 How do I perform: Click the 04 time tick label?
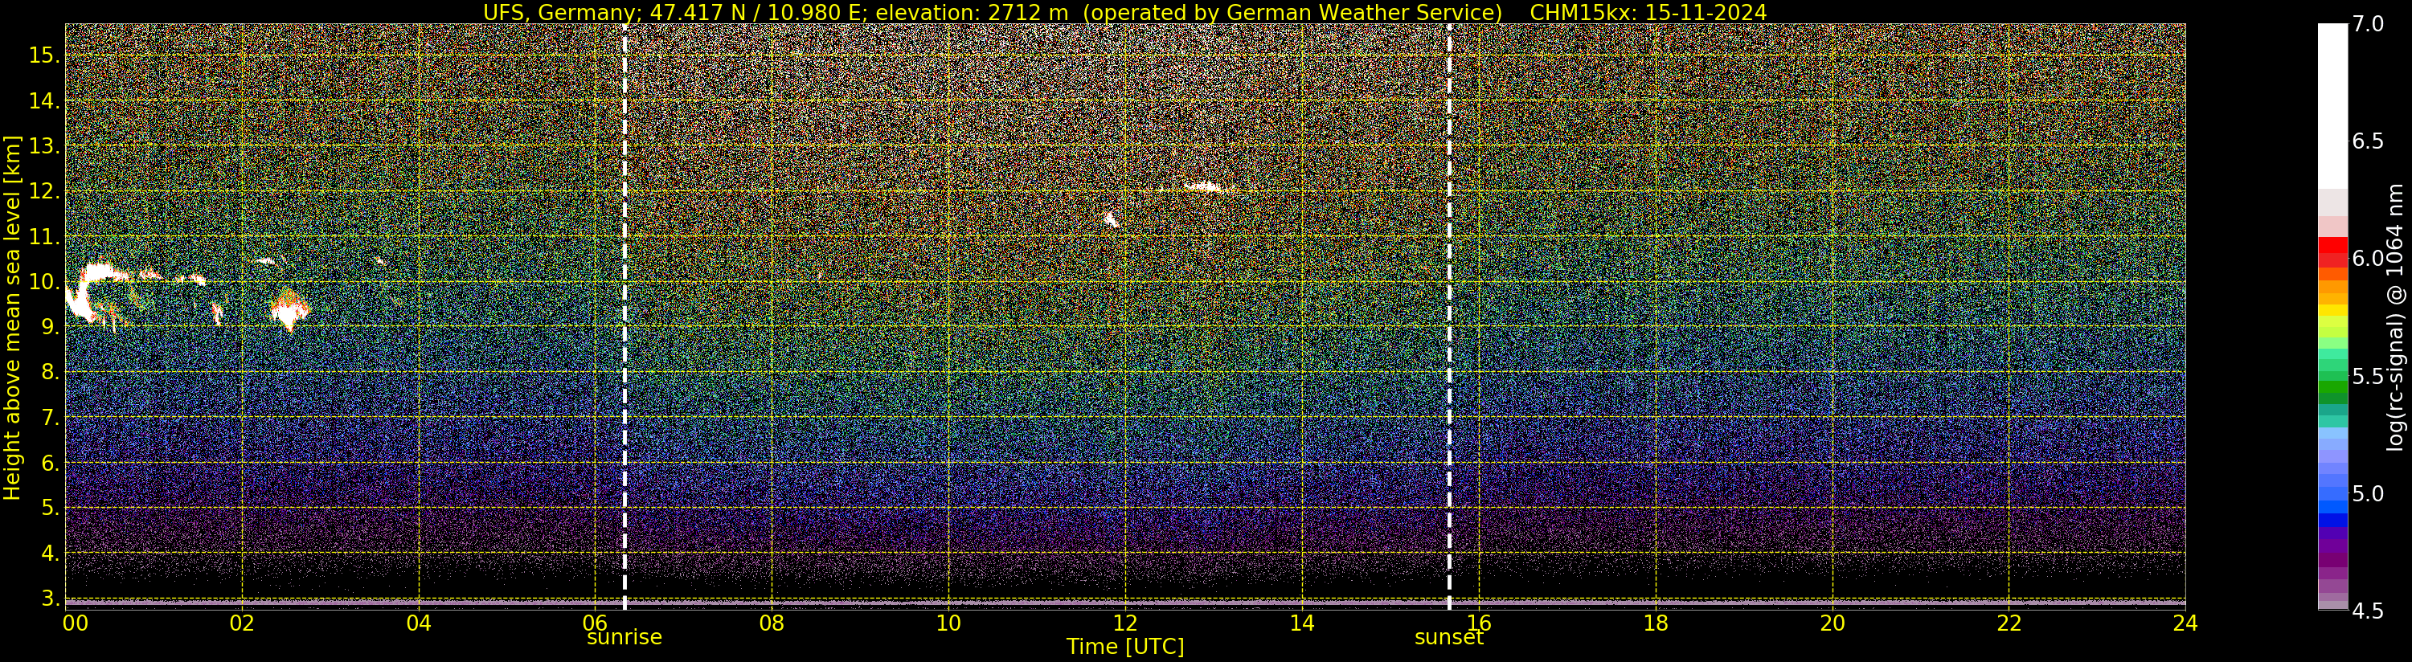[419, 623]
